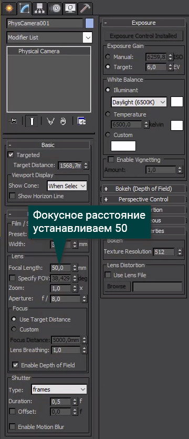
Task: Click the Lens Breathing spinner arrows
Action: pos(84,350)
